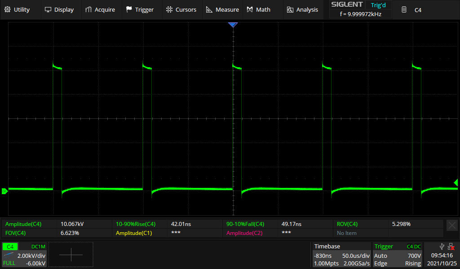Click the 5.298% overshoot value
Image resolution: width=460 pixels, height=269 pixels.
[401, 224]
